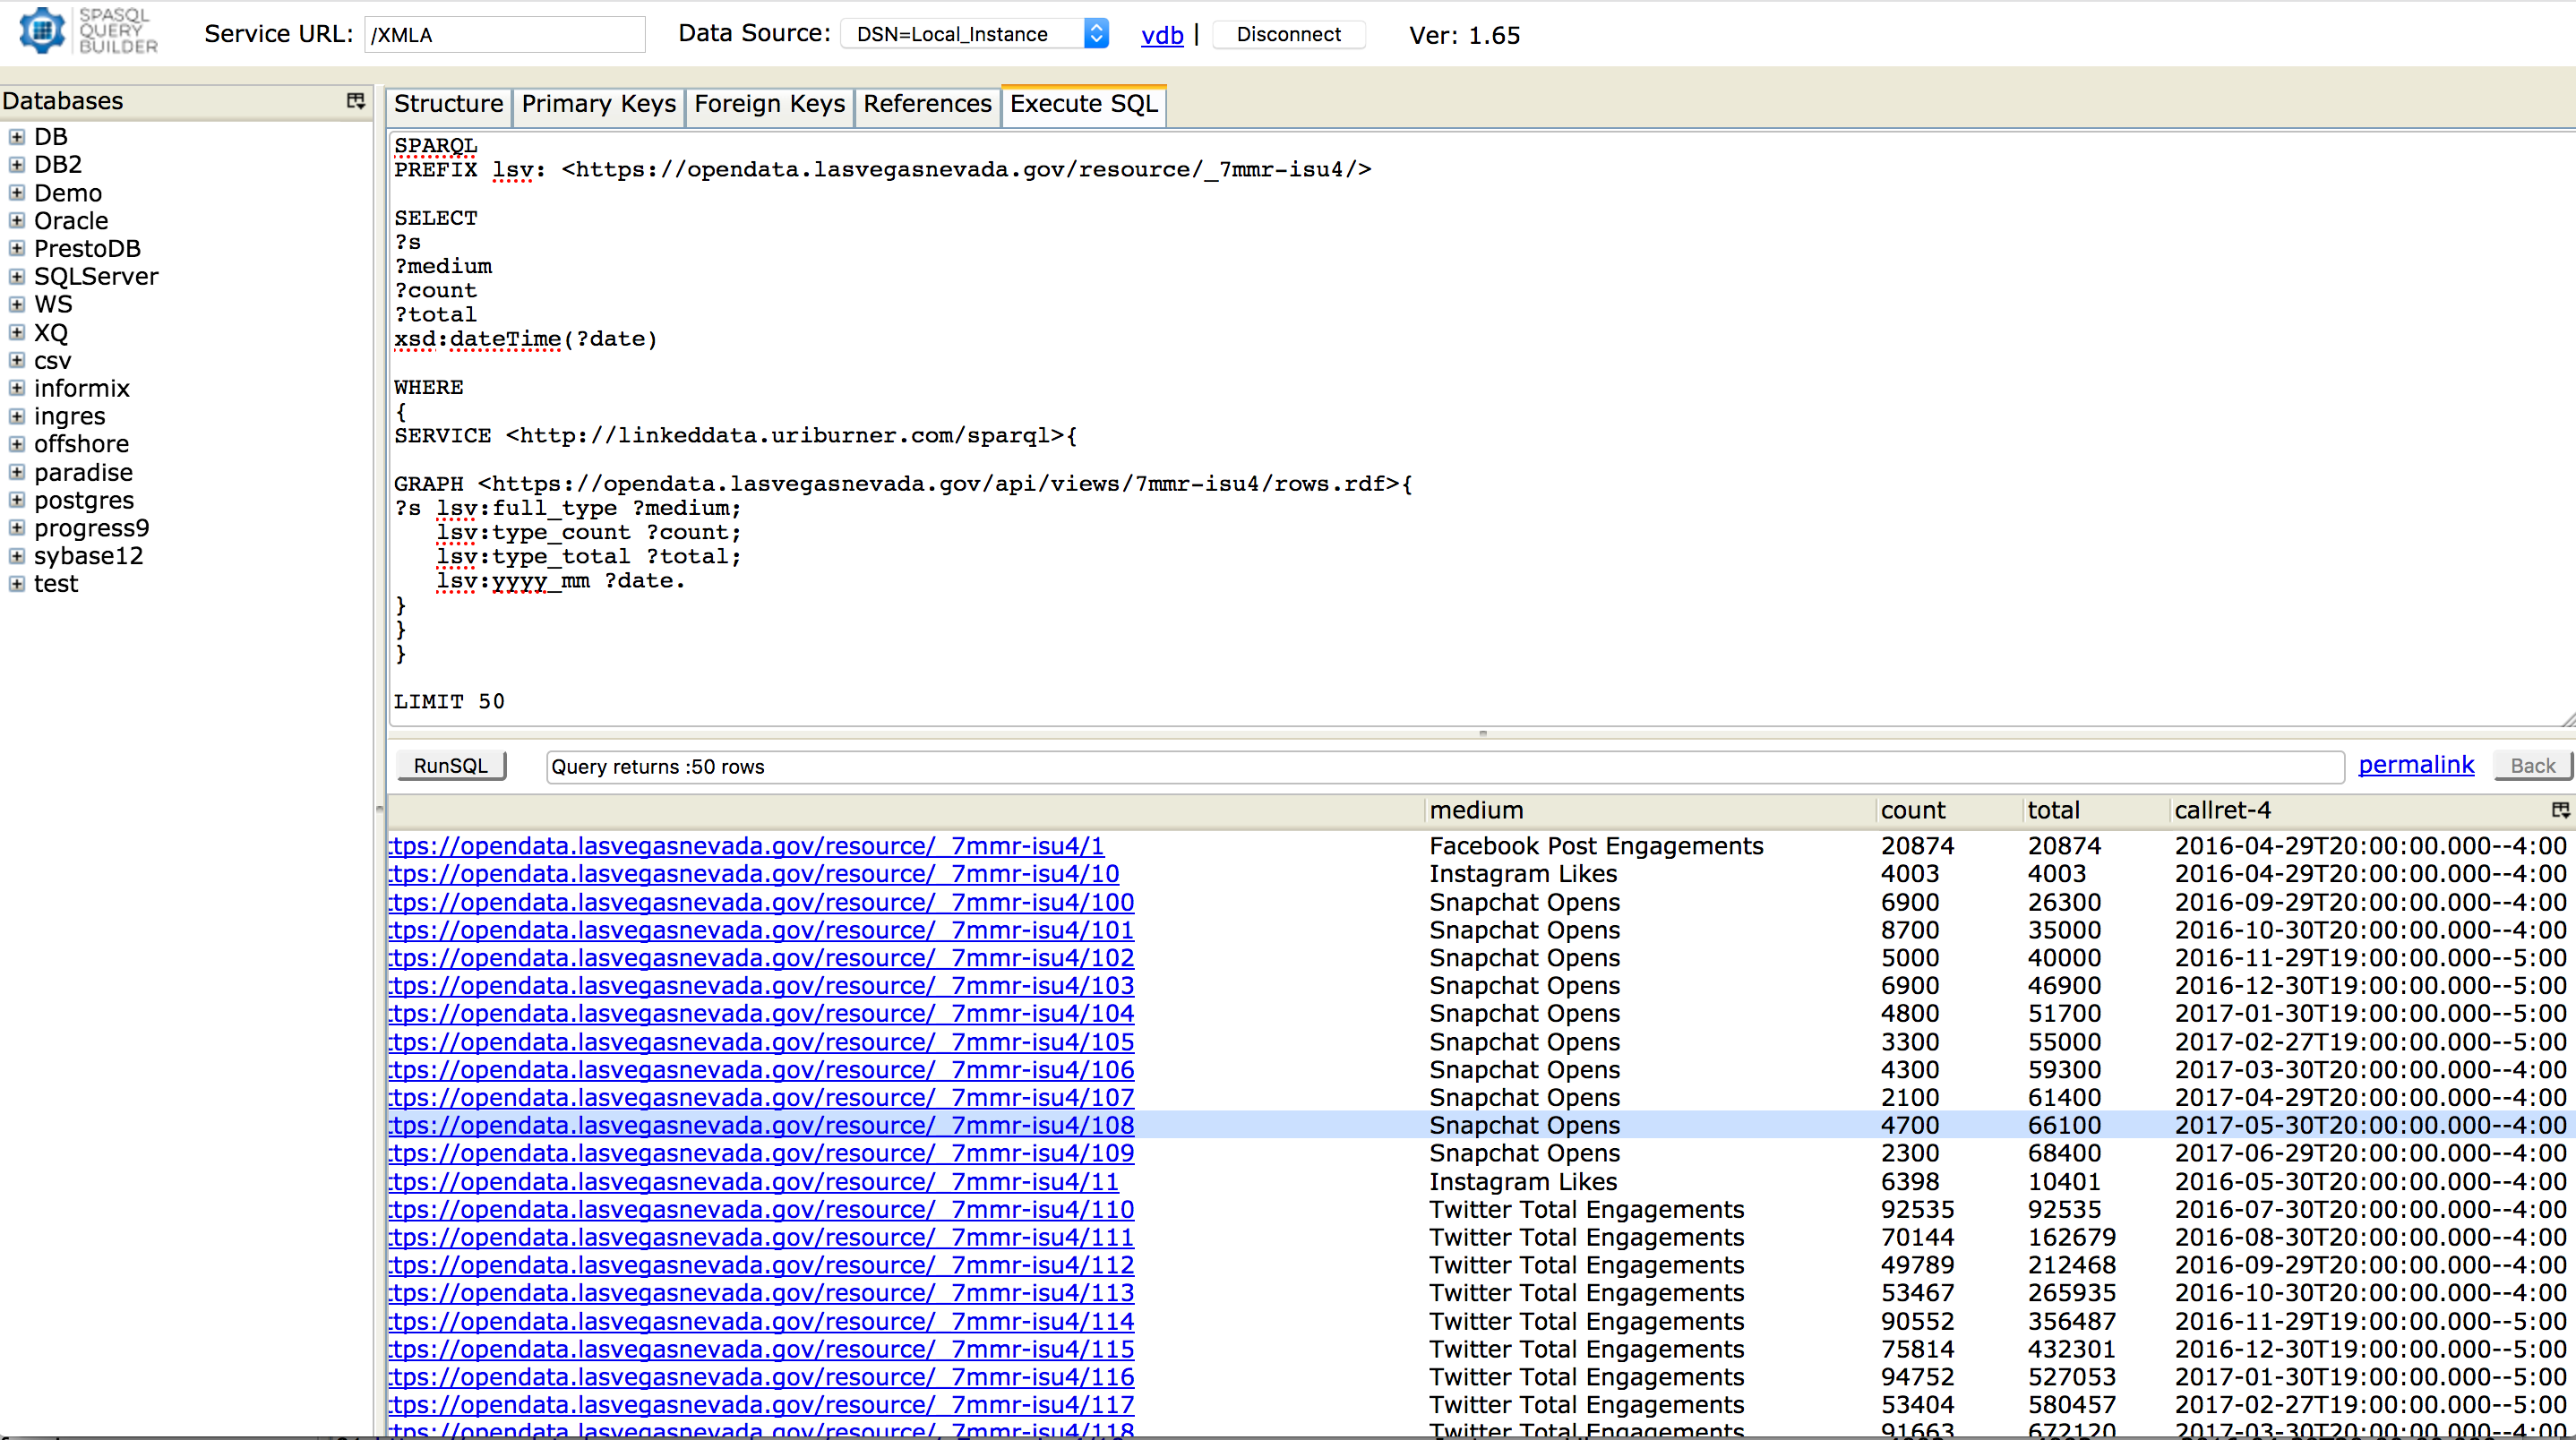
Task: Expand the postgres database node
Action: coord(16,500)
